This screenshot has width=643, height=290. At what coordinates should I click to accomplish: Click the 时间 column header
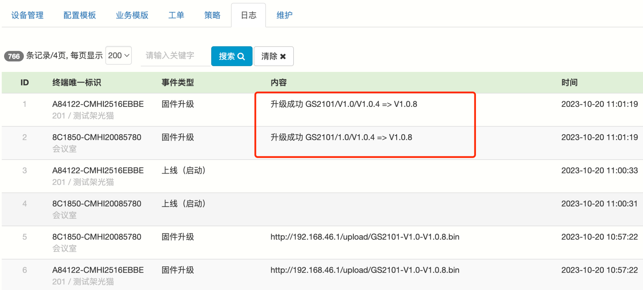(569, 83)
